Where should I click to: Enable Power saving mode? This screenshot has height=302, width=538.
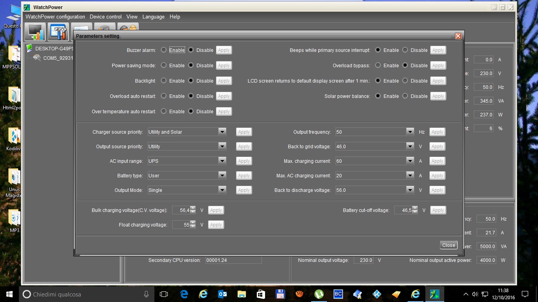coord(164,65)
